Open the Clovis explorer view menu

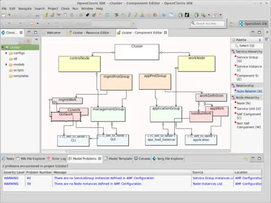click(x=36, y=40)
